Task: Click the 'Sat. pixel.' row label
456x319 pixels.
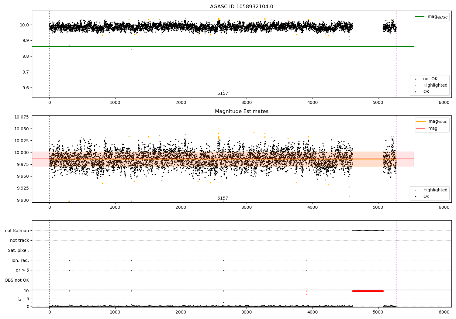Action: click(x=18, y=251)
